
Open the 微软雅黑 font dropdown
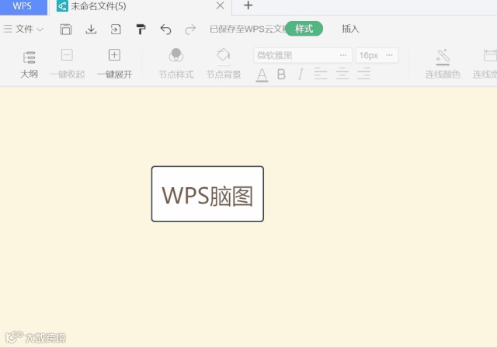(x=303, y=55)
